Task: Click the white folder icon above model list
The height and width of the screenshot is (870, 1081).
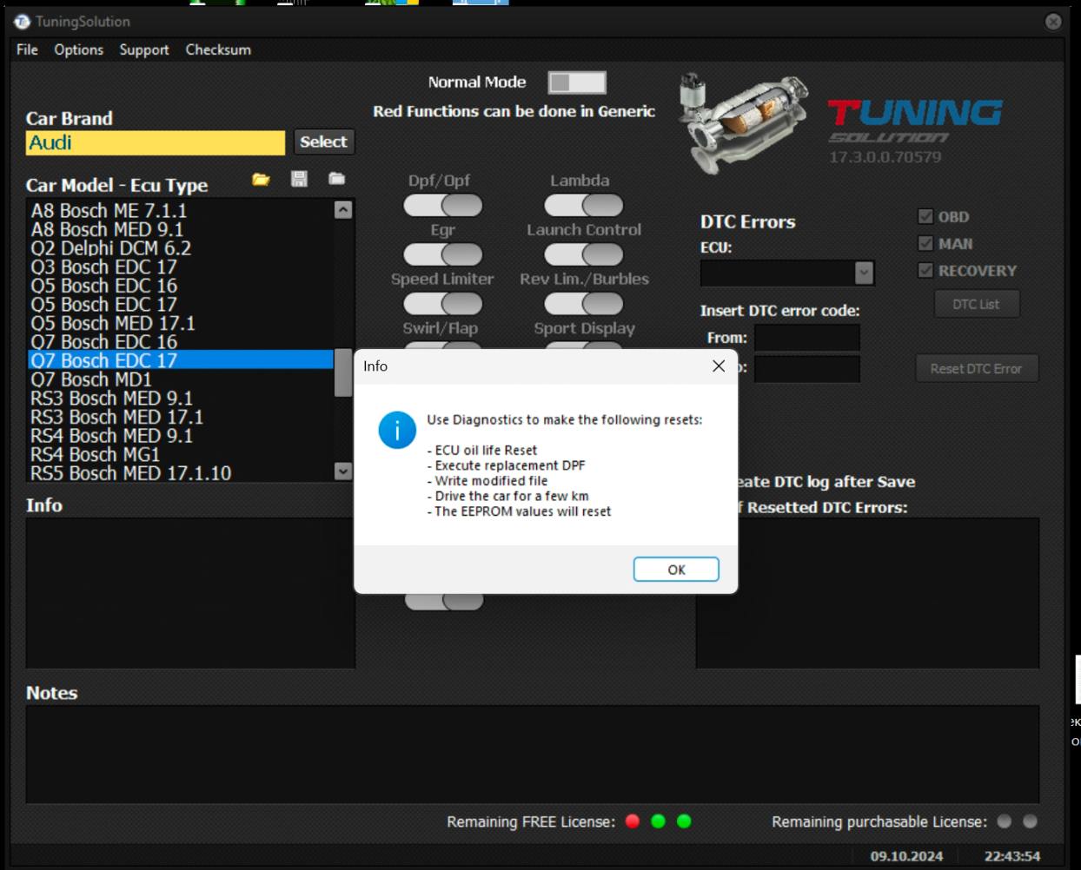Action: [x=337, y=179]
